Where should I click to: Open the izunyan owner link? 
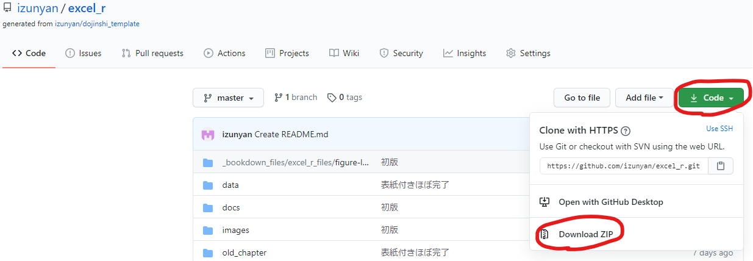pyautogui.click(x=37, y=10)
